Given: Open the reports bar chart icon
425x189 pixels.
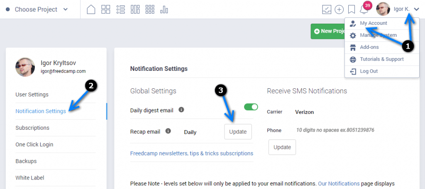Looking at the screenshot, I should 164,10.
